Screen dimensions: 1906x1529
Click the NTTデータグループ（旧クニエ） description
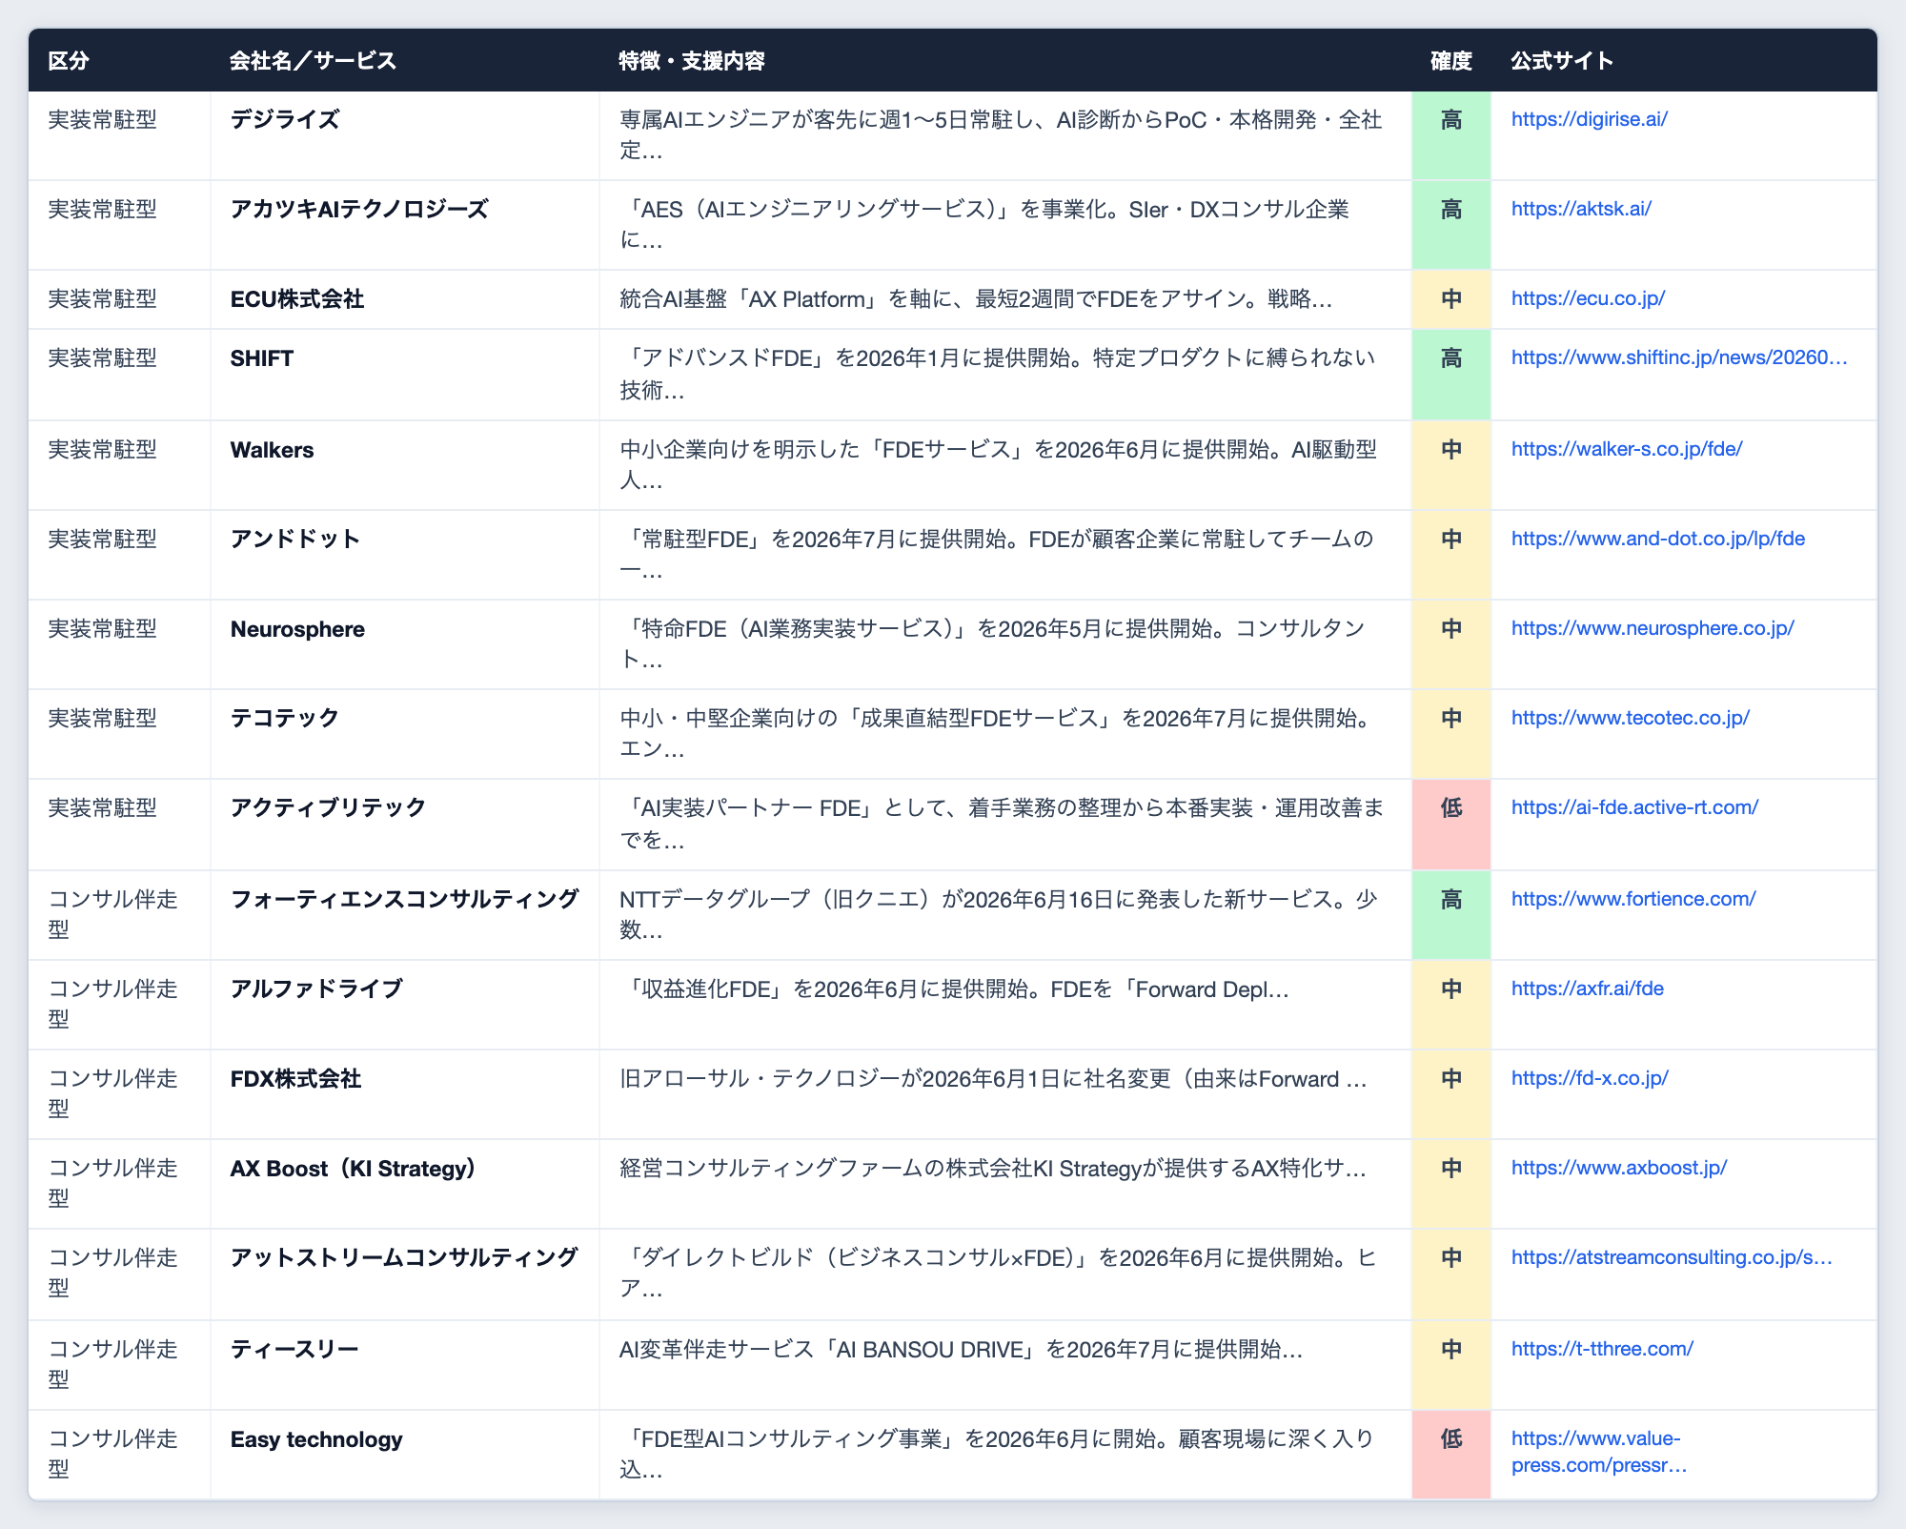999,914
